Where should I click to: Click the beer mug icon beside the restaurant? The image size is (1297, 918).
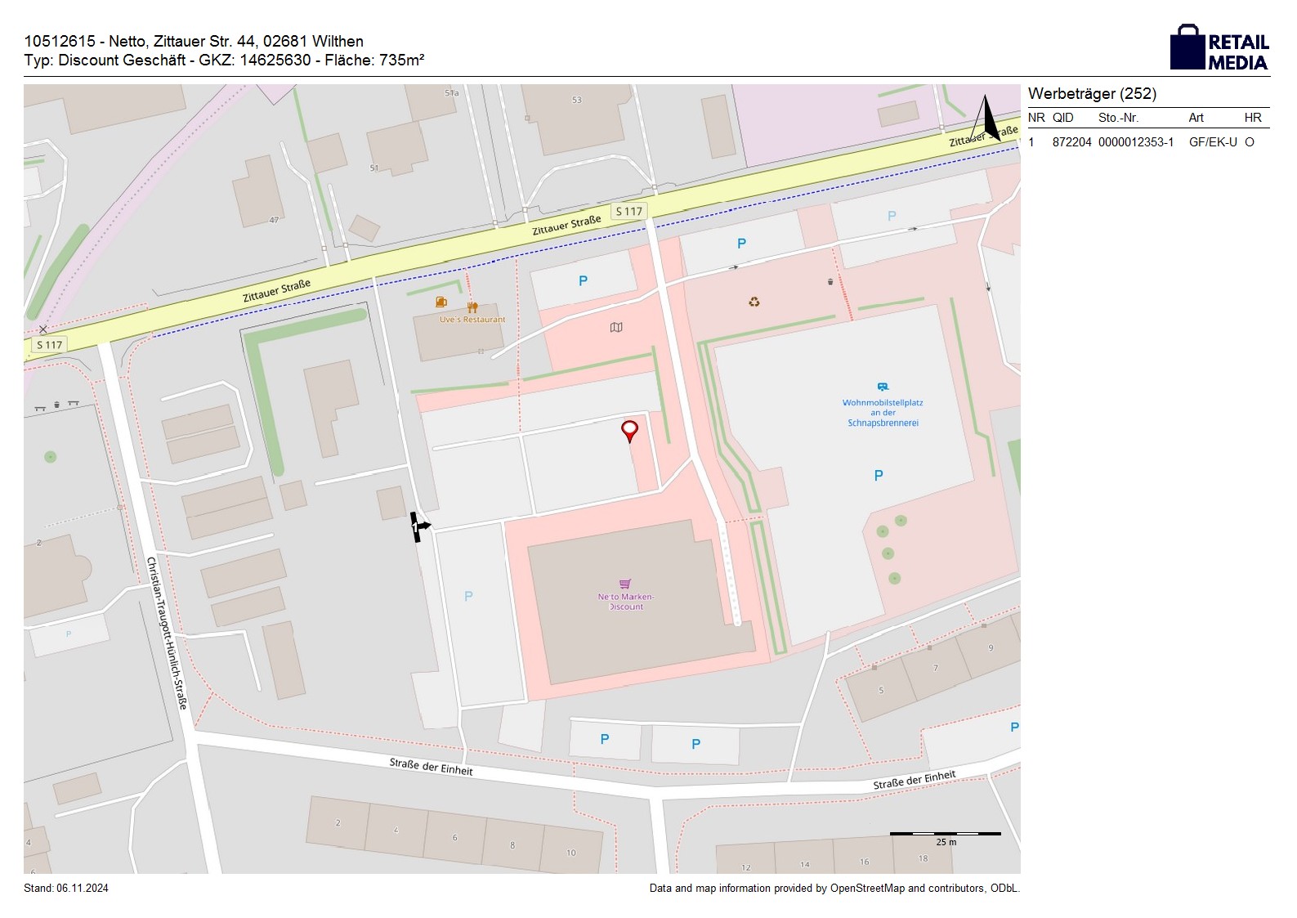441,302
